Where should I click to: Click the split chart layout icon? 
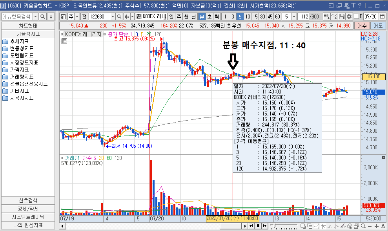[303, 226]
